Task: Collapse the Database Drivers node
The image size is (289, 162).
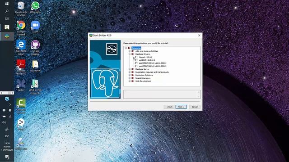Action: pyautogui.click(x=130, y=54)
